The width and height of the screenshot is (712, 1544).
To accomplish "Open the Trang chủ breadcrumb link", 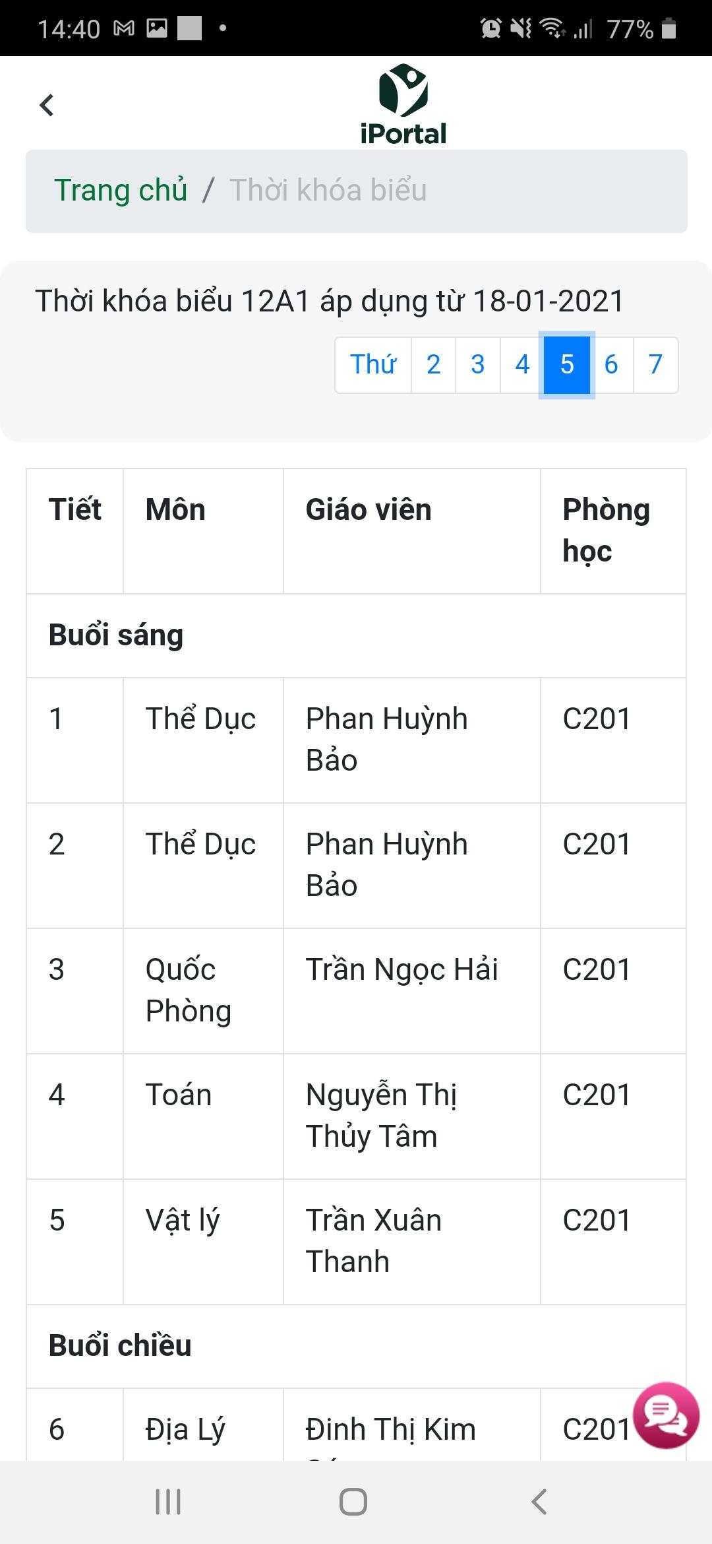I will tap(121, 190).
